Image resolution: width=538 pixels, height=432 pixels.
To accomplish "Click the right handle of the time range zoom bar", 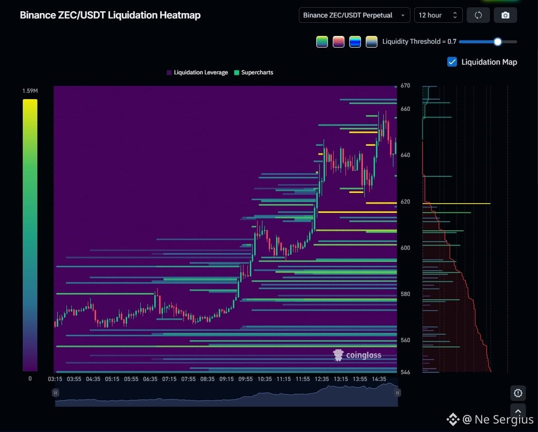I will point(397,393).
